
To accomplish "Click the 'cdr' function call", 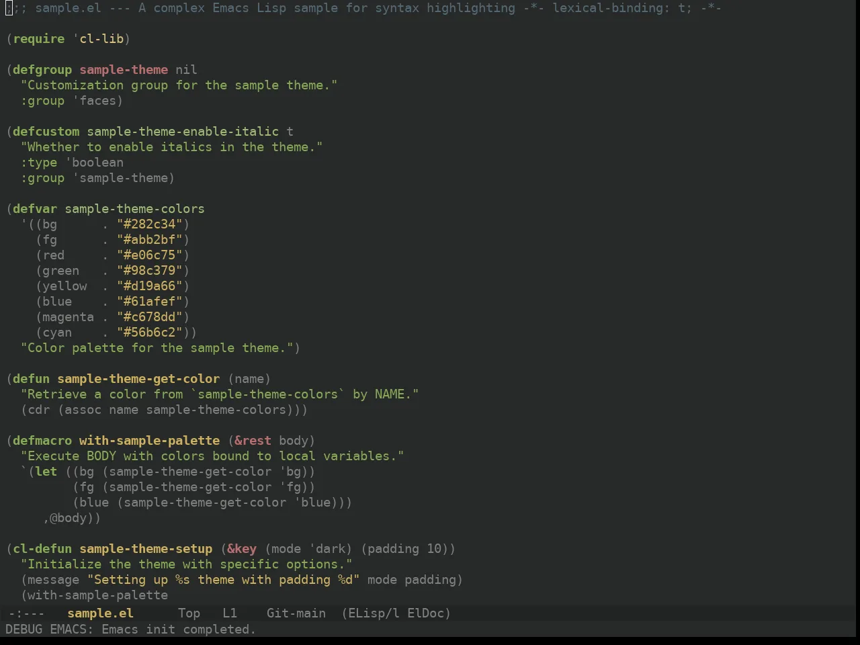I will [39, 409].
